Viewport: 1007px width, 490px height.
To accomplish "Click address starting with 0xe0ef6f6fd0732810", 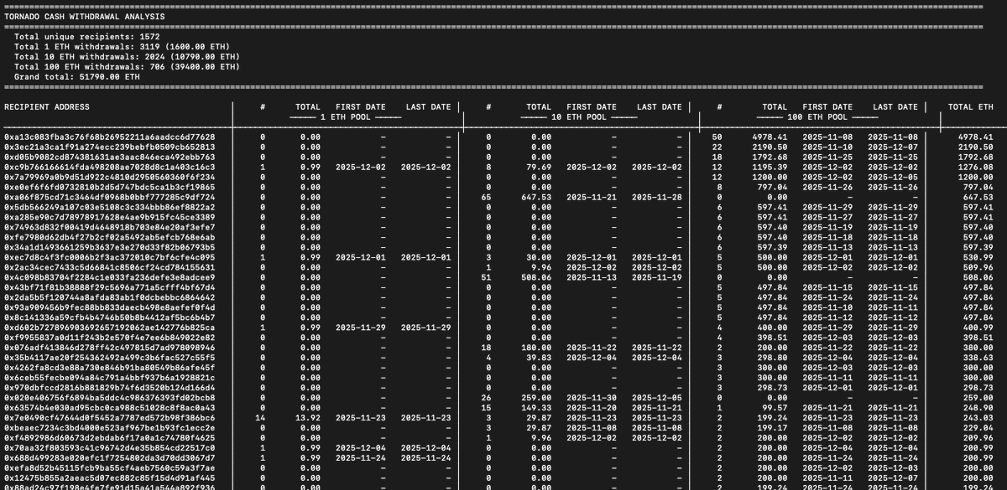I will (110, 188).
